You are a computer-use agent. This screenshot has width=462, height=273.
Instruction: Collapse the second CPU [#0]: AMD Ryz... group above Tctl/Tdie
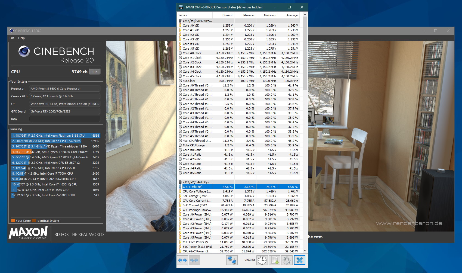click(238, 182)
